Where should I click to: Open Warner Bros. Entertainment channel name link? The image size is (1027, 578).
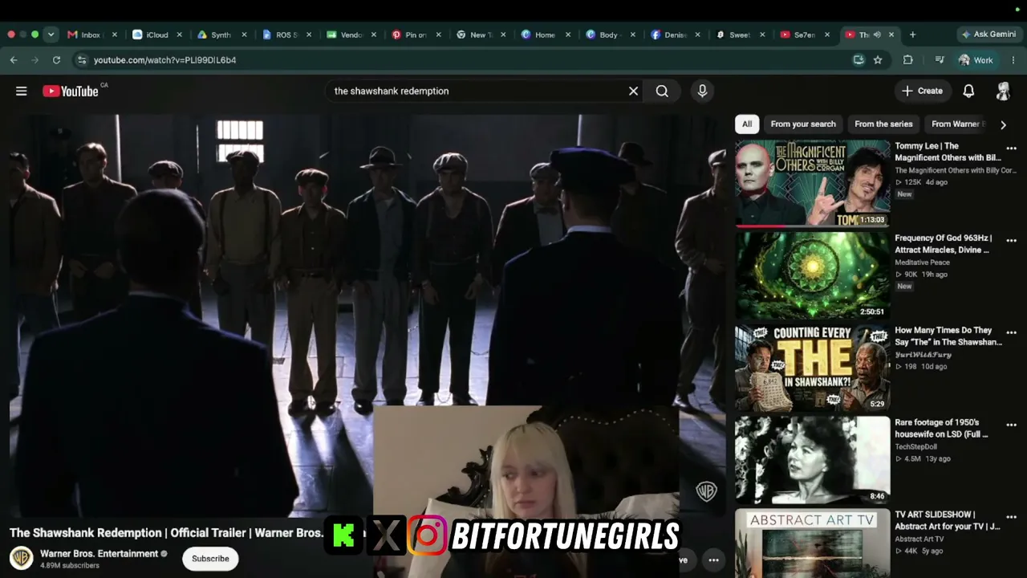pyautogui.click(x=99, y=554)
